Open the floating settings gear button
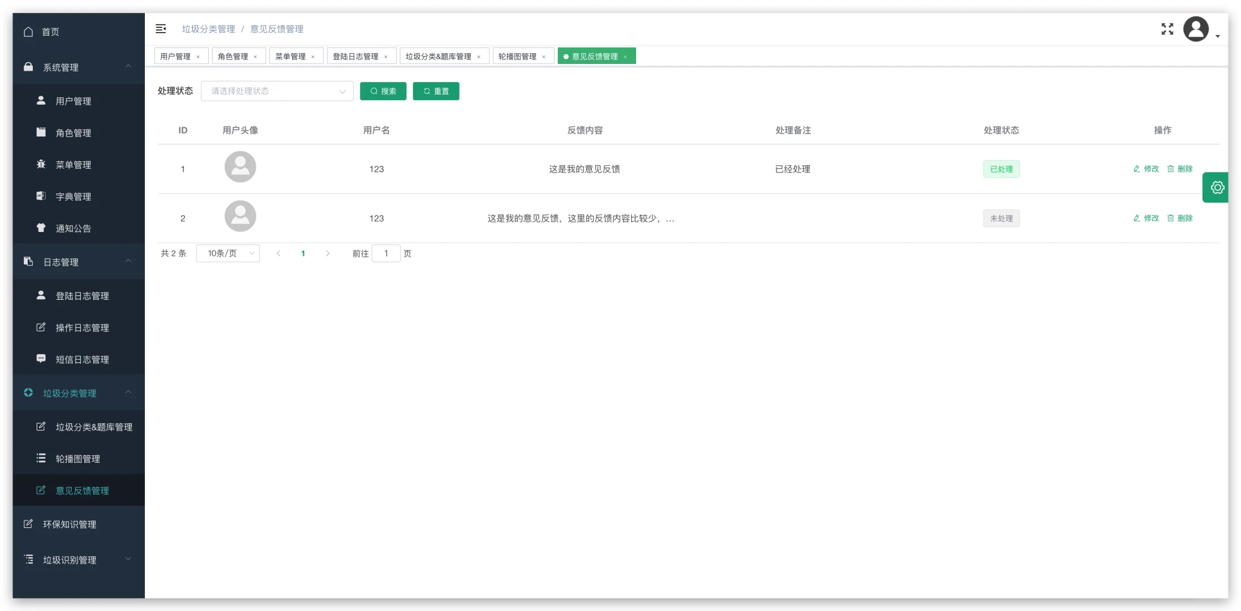 [x=1217, y=187]
